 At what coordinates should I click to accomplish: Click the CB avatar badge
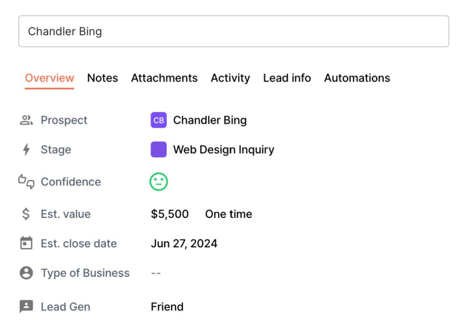pos(158,120)
